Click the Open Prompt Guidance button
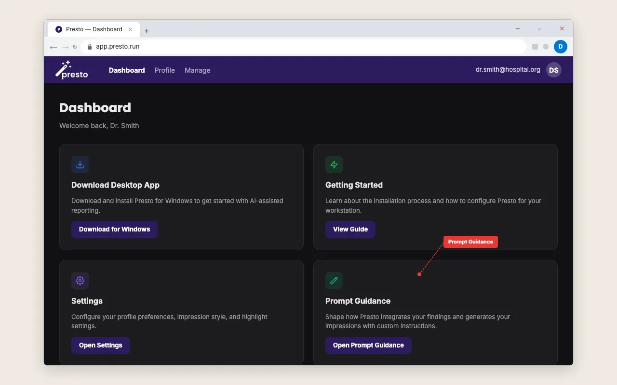Viewport: 617px width, 385px height. pyautogui.click(x=368, y=345)
